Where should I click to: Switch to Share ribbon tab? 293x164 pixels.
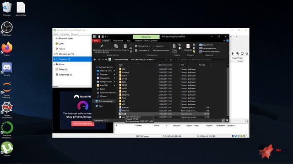tap(118, 41)
